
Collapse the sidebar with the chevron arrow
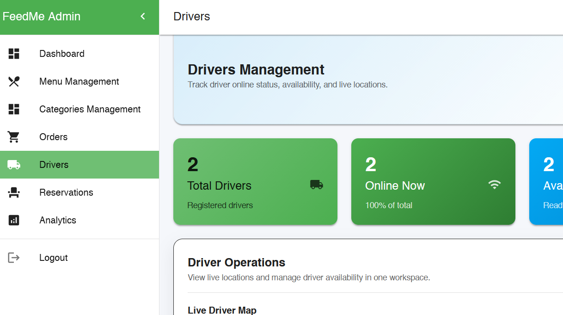tap(143, 17)
